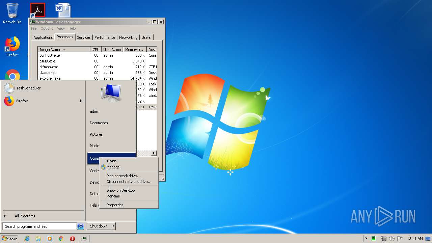The height and width of the screenshot is (243, 432).
Task: Open Windows Explorer folder icon on taskbar
Action: coord(38,239)
